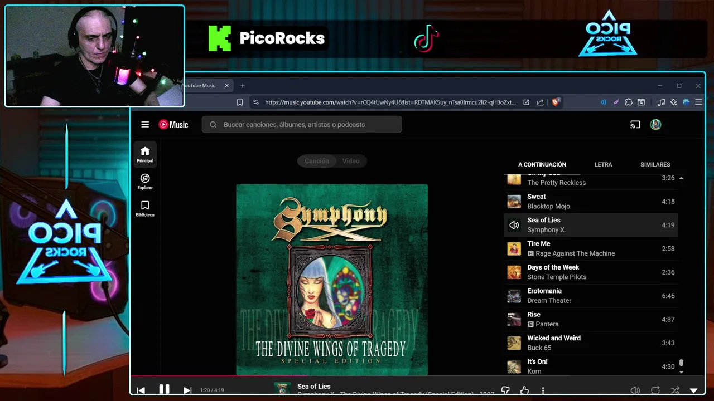Open the account avatar menu
Image resolution: width=714 pixels, height=401 pixels.
click(655, 125)
